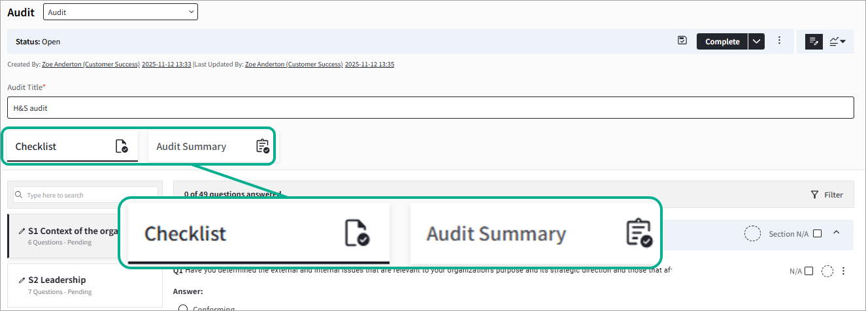Expand the Complete button arrow dropdown
The image size is (866, 311).
pos(756,41)
